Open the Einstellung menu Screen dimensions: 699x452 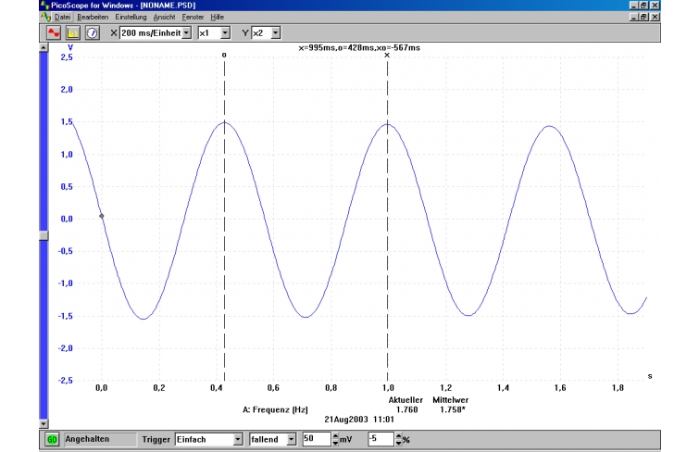[x=131, y=17]
